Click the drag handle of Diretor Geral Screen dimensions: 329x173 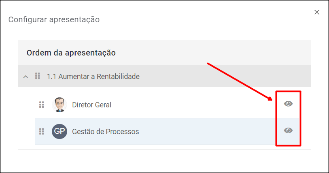click(41, 105)
